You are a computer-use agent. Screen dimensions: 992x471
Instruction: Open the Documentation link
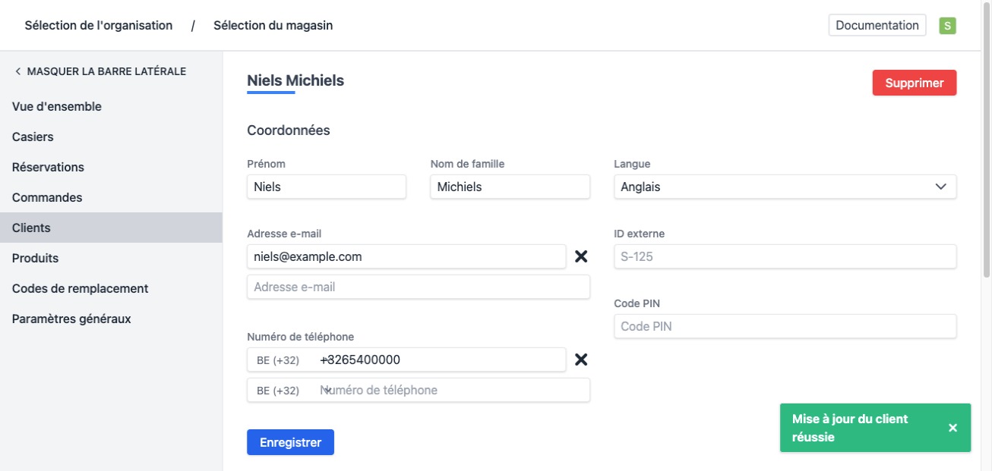877,26
